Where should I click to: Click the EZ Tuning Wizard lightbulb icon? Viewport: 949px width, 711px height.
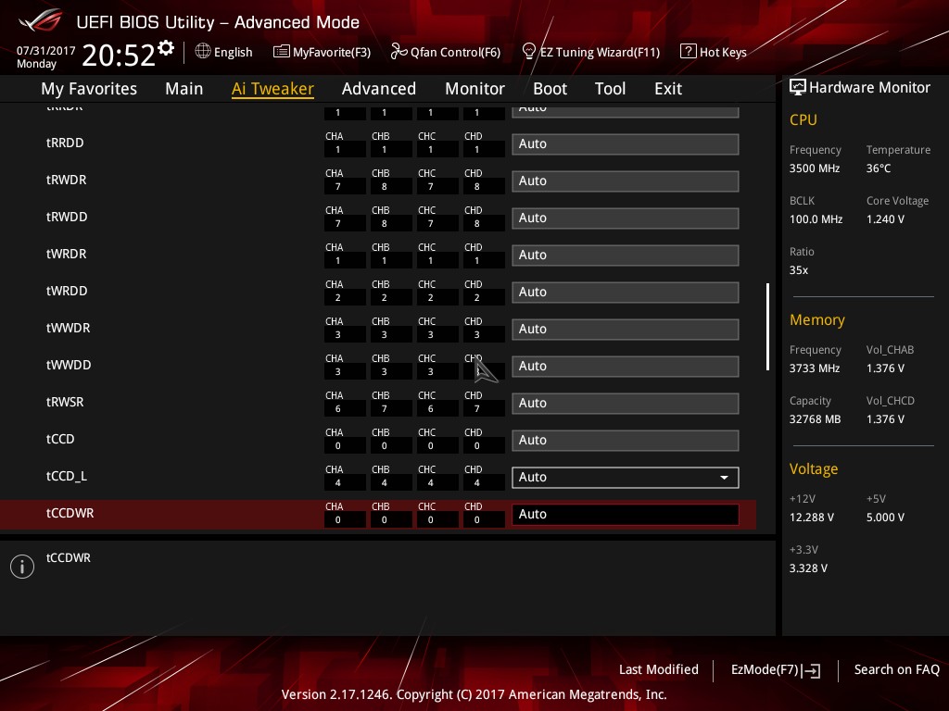point(529,52)
